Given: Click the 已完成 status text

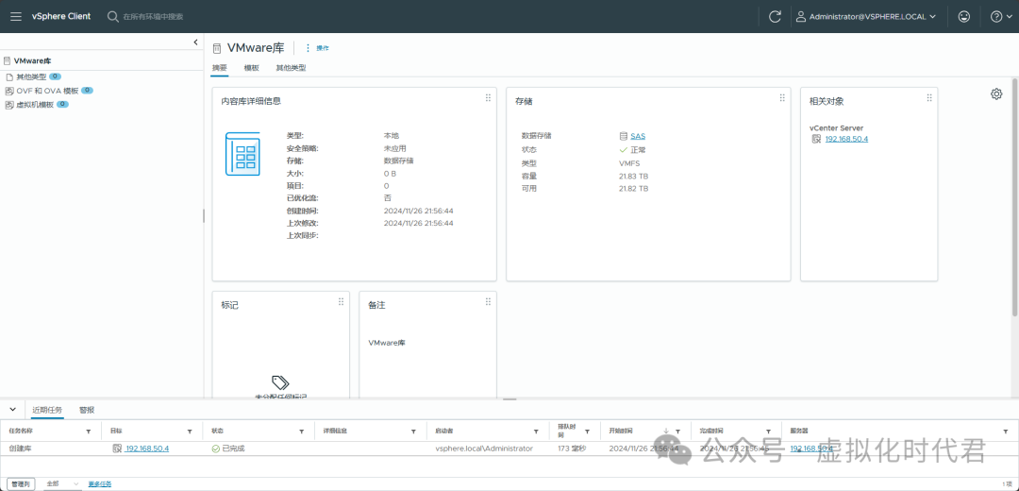Looking at the screenshot, I should pos(233,449).
